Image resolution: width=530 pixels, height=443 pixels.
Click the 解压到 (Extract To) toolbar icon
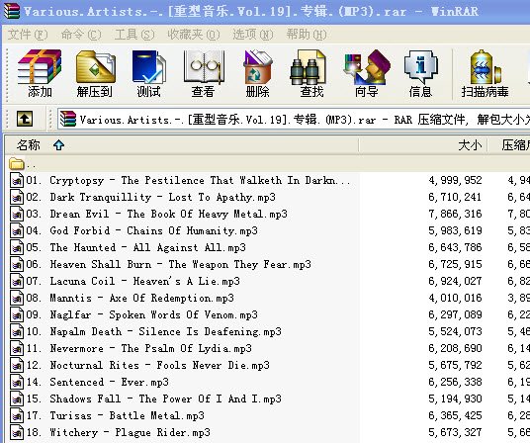pos(95,67)
